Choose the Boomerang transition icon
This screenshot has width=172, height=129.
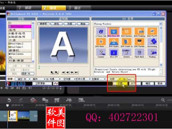pos(152,43)
